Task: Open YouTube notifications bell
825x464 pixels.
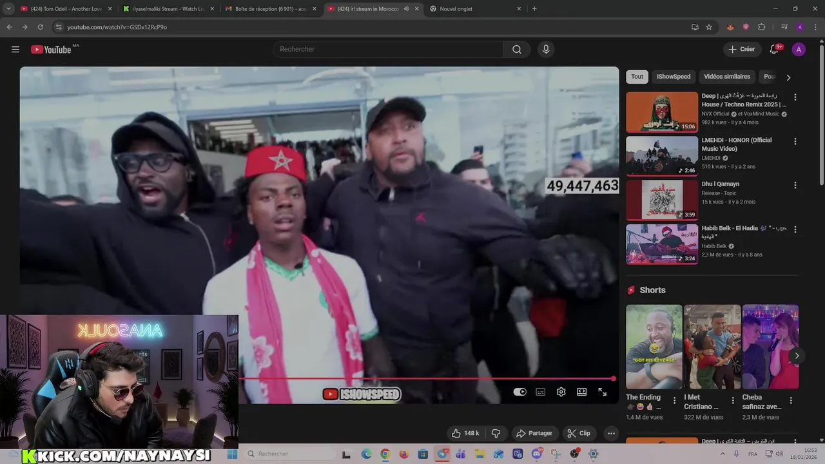Action: point(775,50)
